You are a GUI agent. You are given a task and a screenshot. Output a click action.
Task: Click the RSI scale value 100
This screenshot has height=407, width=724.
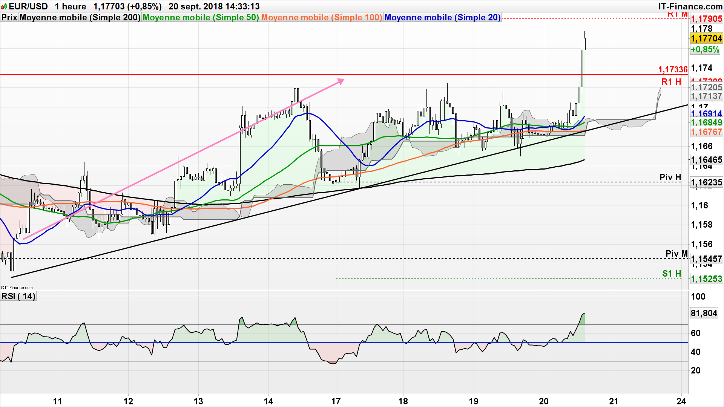pyautogui.click(x=698, y=297)
